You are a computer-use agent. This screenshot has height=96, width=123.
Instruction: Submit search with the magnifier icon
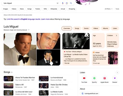[71, 3]
